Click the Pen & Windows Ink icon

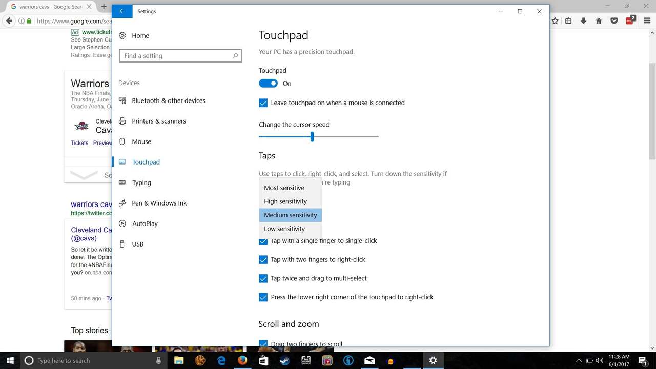coord(122,203)
